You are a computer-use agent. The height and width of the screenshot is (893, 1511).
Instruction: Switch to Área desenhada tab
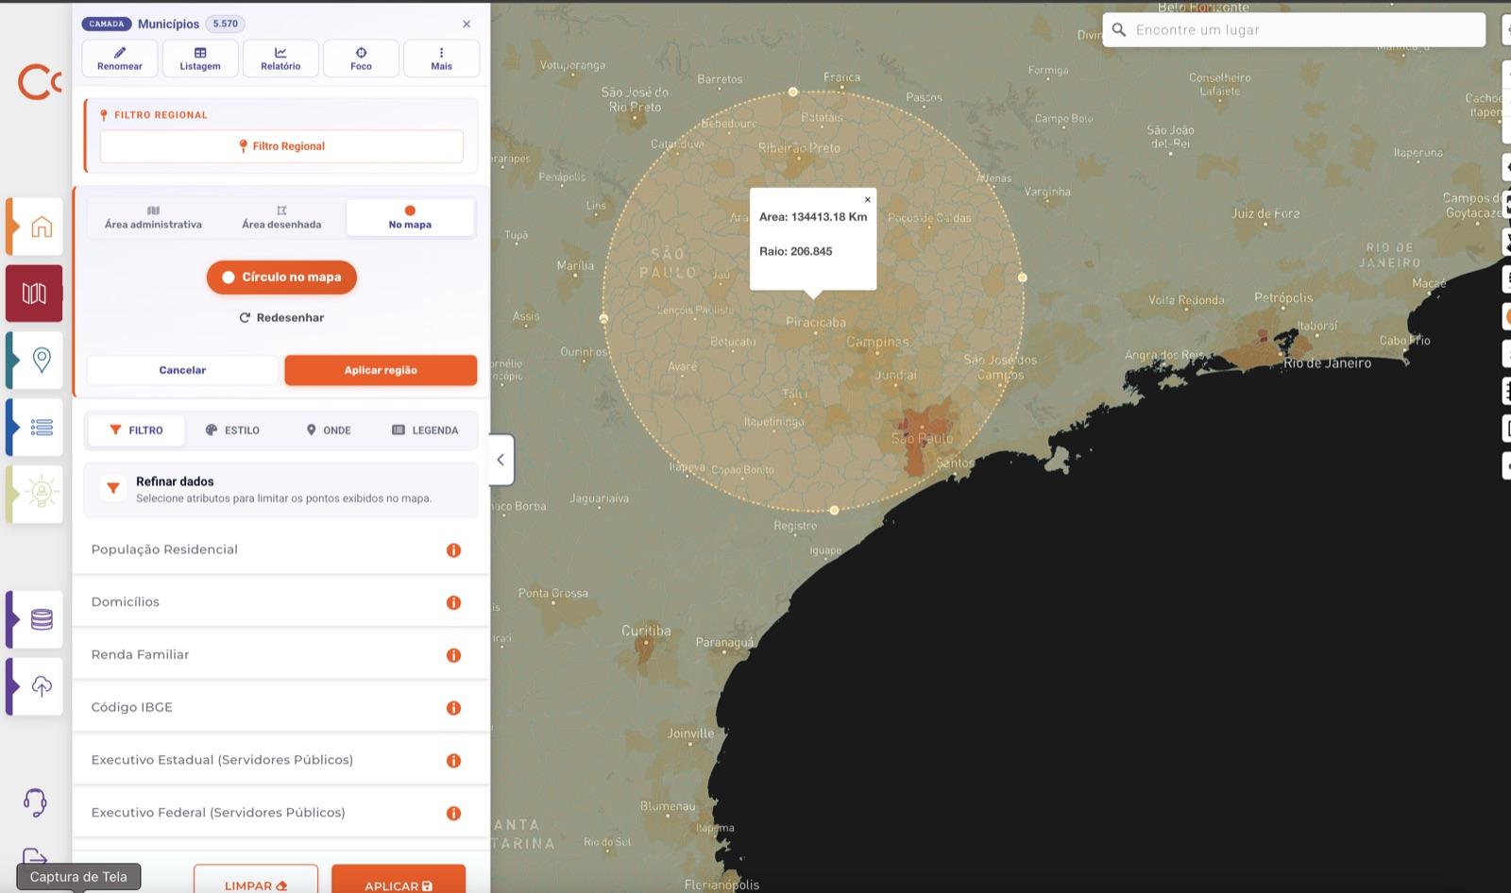click(281, 217)
